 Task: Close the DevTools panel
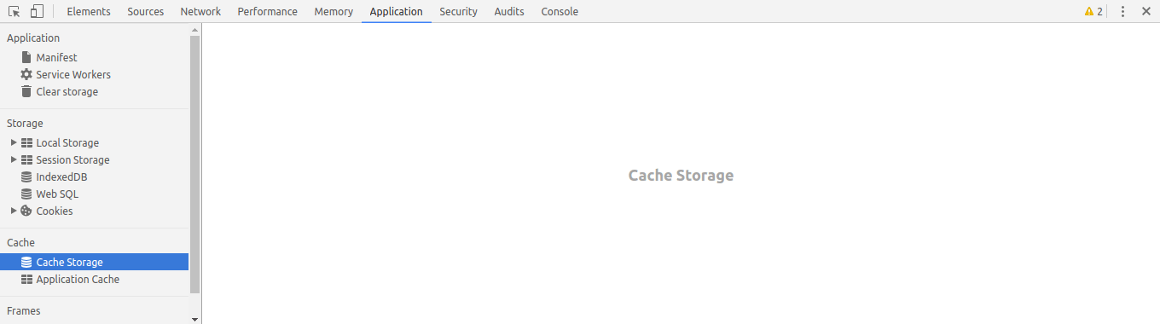click(1145, 11)
